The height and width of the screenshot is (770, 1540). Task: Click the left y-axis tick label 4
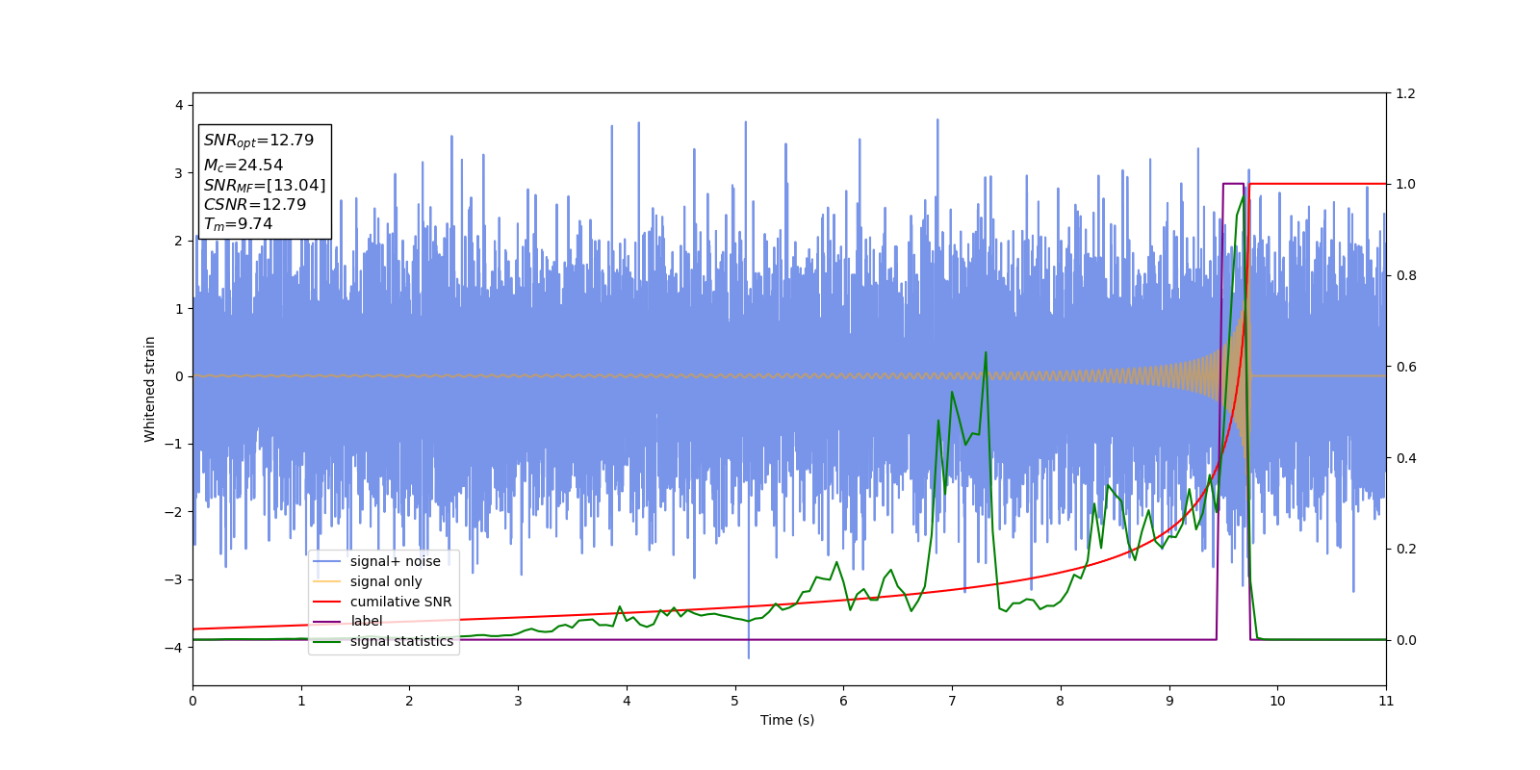pyautogui.click(x=179, y=105)
